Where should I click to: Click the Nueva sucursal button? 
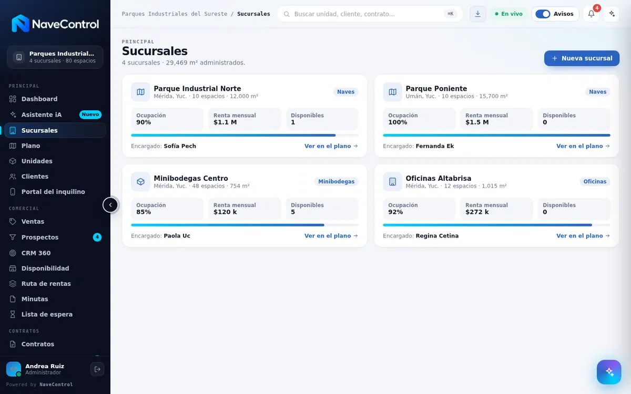click(x=582, y=58)
